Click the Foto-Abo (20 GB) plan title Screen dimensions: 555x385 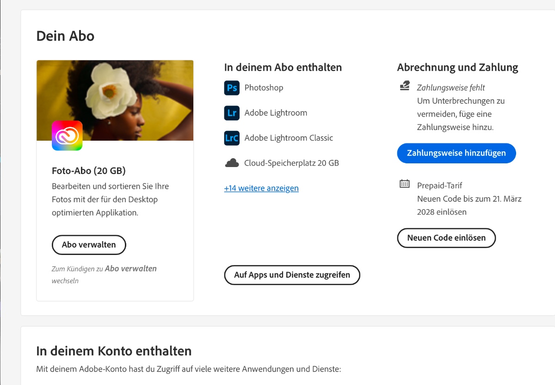(x=89, y=171)
